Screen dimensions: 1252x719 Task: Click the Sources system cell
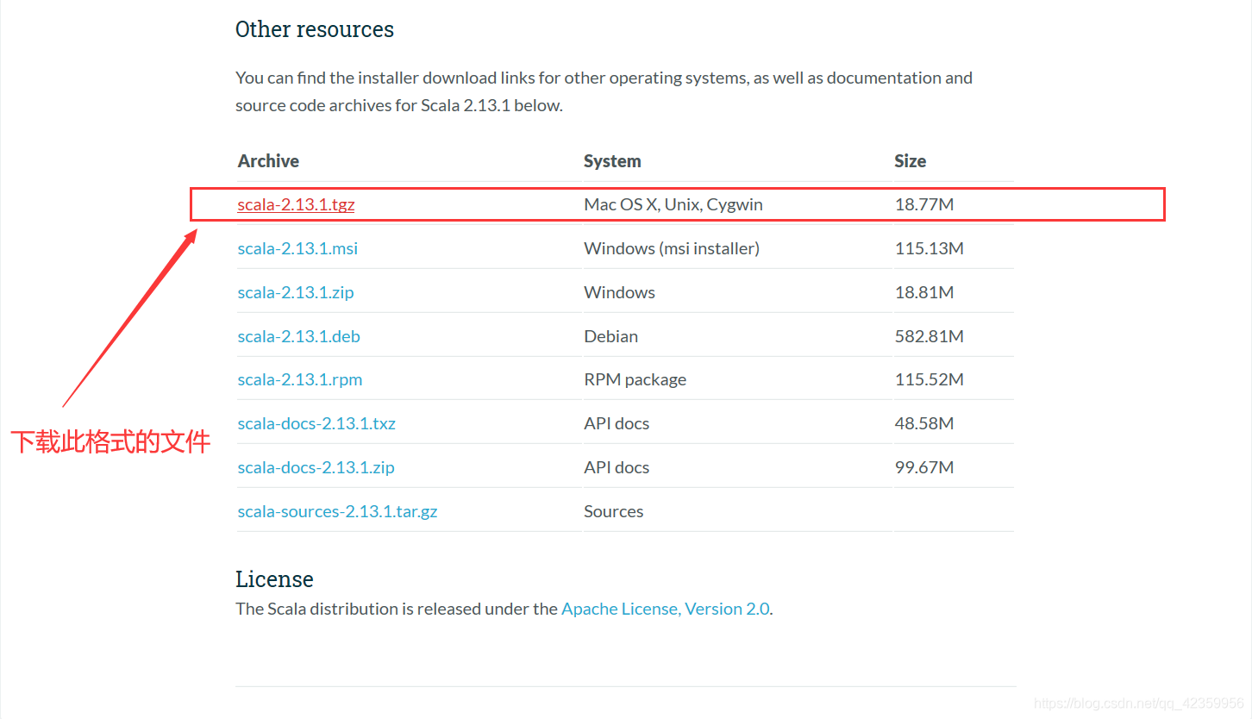614,511
